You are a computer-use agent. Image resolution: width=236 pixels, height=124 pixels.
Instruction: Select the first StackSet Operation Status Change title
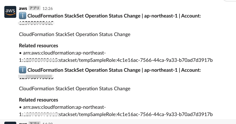click(114, 16)
